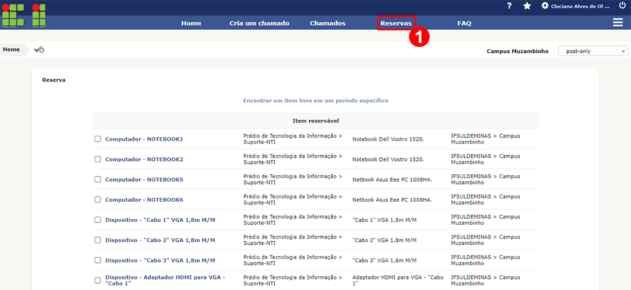Viewport: 631px width, 290px height.
Task: Click the IFSULDEMINAS entity in "Cabo 2" row
Action: point(486,240)
